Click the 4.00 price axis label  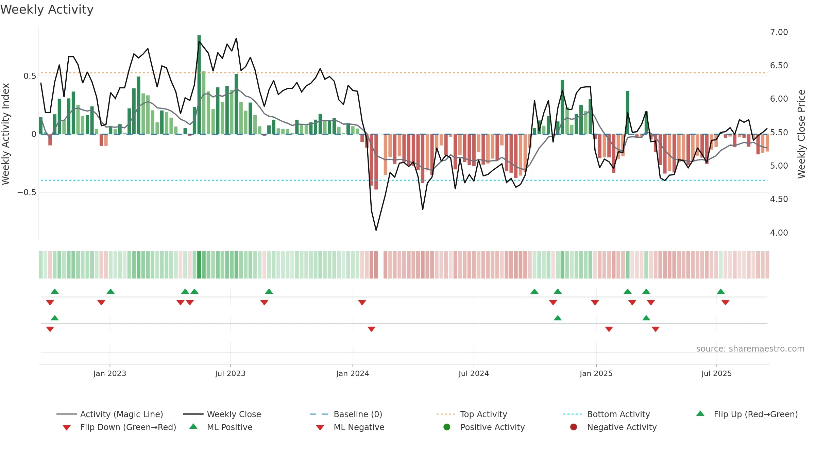coord(779,233)
